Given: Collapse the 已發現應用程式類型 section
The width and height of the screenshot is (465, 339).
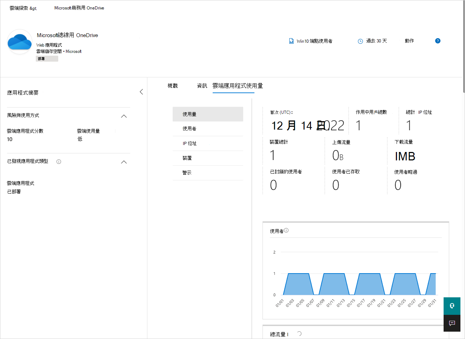Looking at the screenshot, I should coord(124,162).
